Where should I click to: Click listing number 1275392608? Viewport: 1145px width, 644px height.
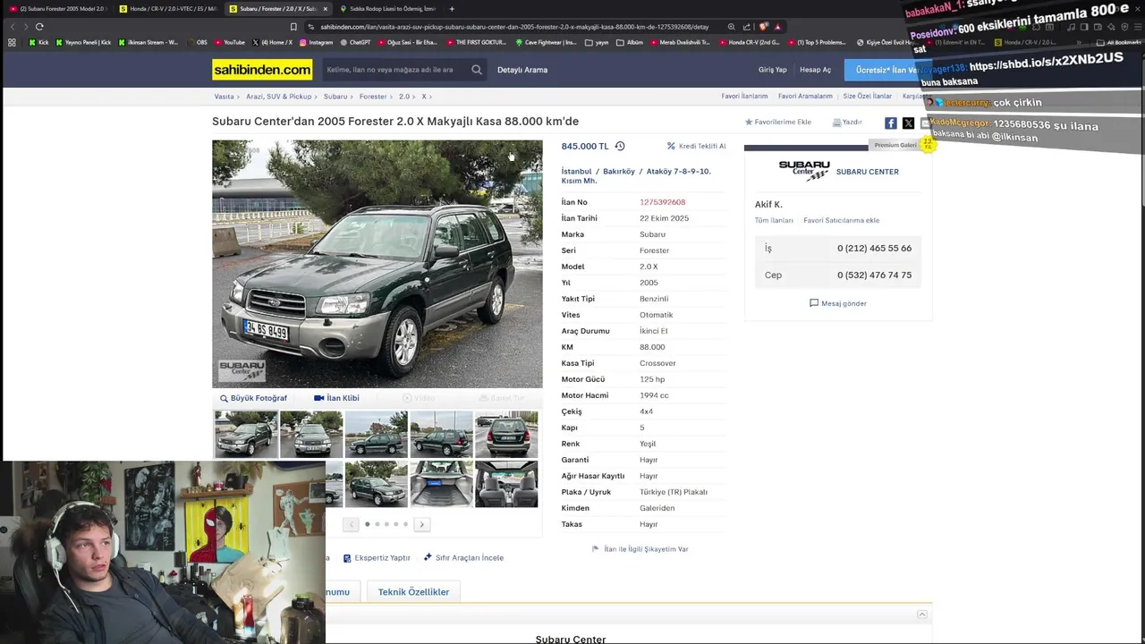tap(662, 202)
